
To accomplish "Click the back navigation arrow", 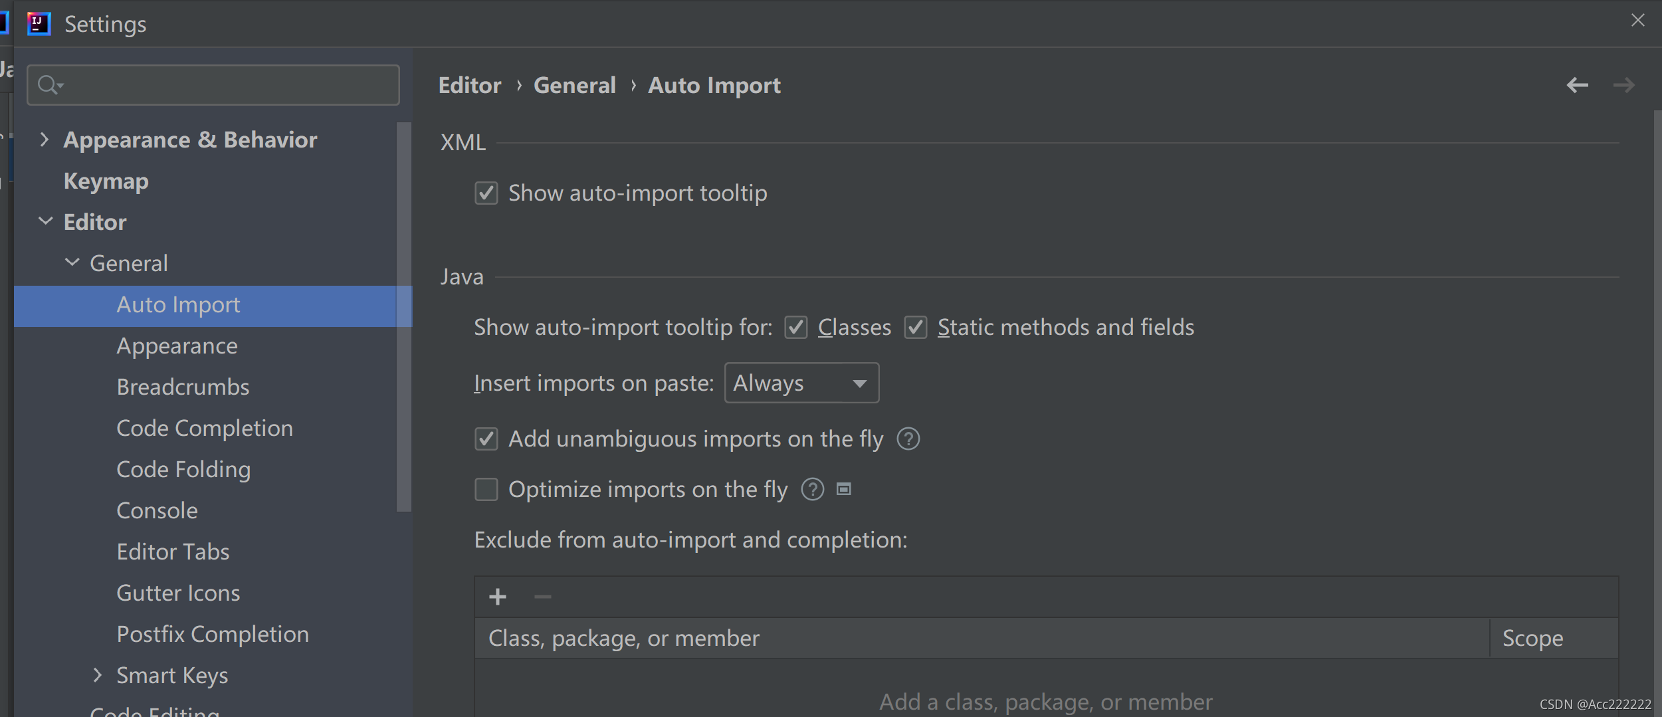I will click(1577, 85).
